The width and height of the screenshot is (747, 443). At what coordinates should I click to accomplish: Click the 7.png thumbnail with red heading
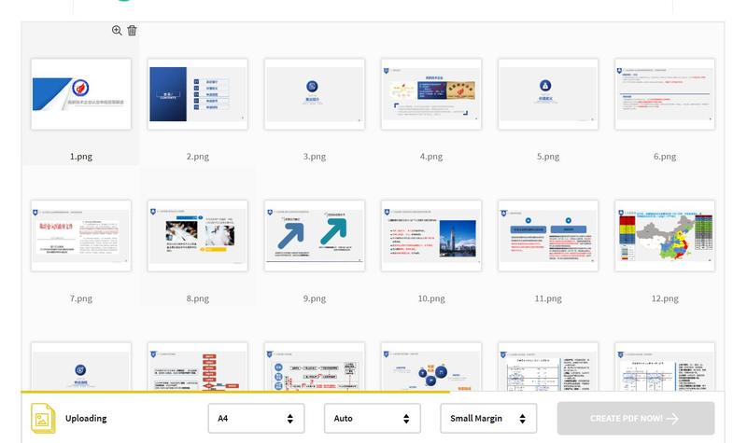pyautogui.click(x=81, y=236)
